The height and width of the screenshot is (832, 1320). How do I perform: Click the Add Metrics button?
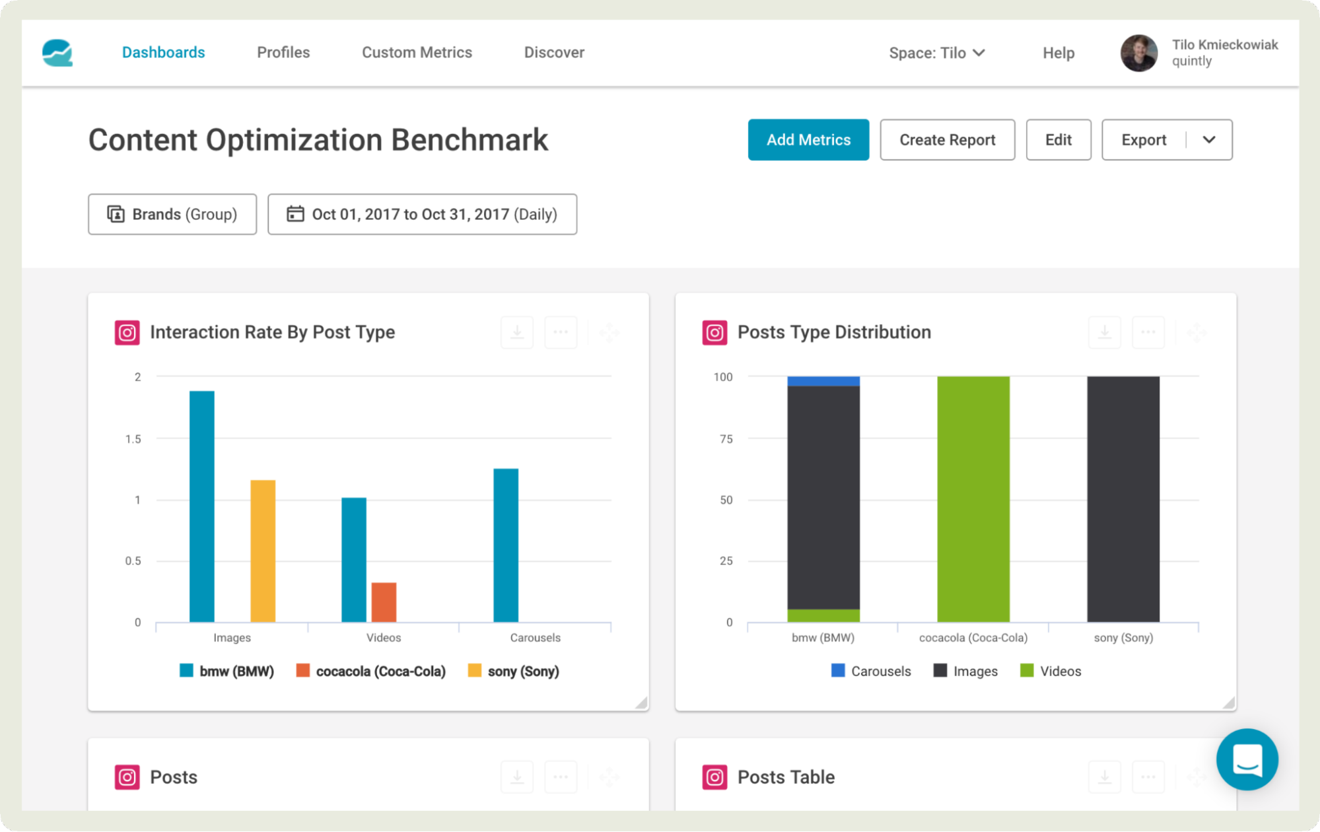click(808, 140)
